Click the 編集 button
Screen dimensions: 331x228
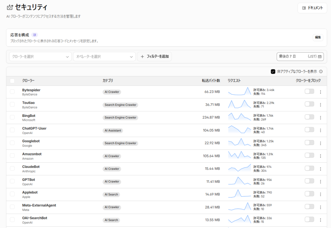(318, 37)
